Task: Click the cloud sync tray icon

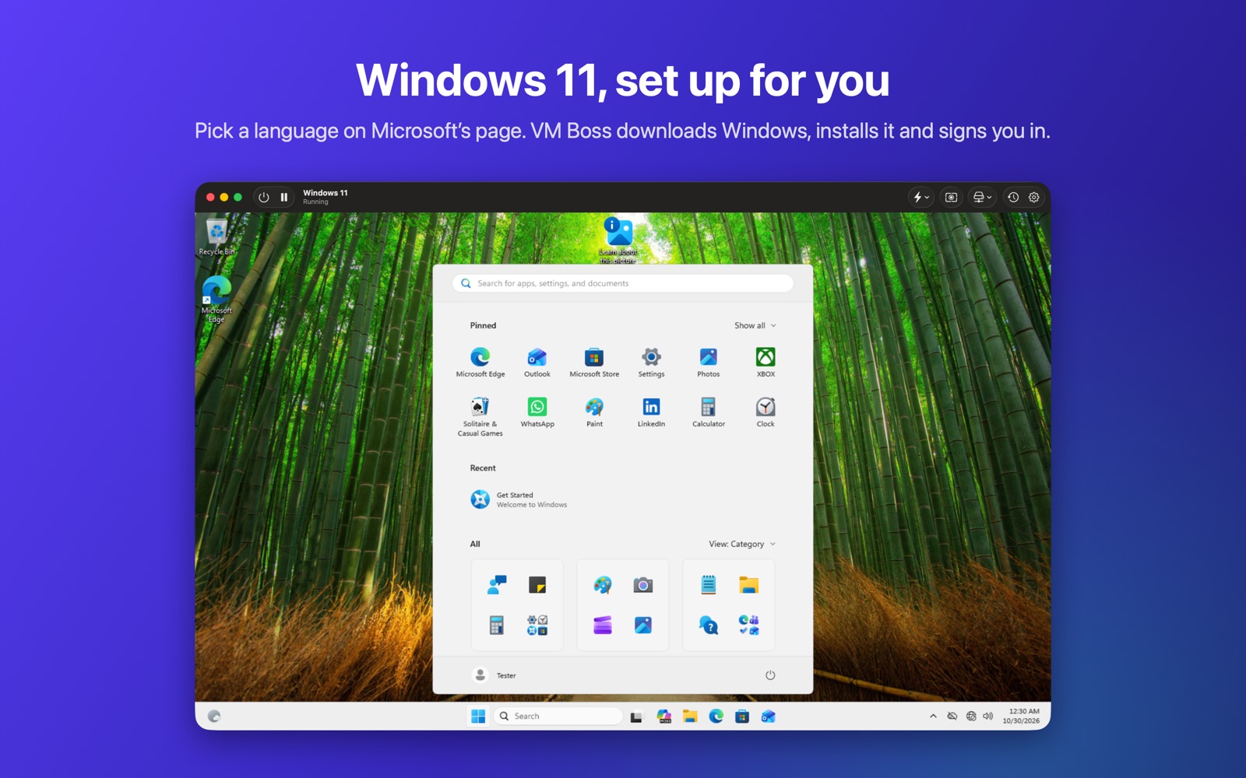Action: 952,717
